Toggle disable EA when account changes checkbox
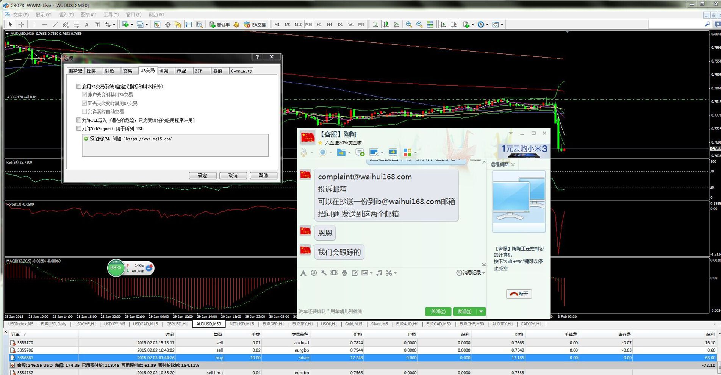 point(84,95)
